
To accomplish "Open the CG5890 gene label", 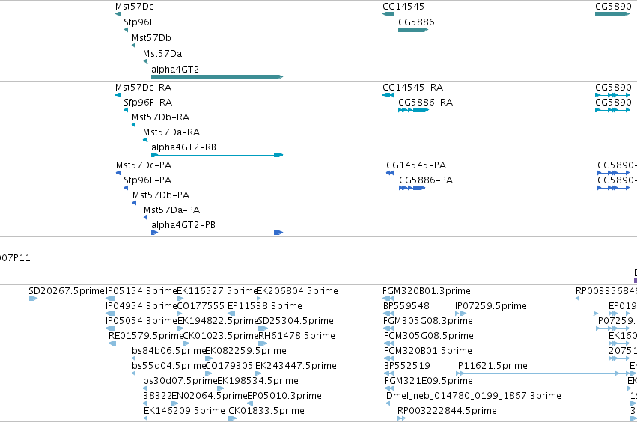I will tap(613, 7).
